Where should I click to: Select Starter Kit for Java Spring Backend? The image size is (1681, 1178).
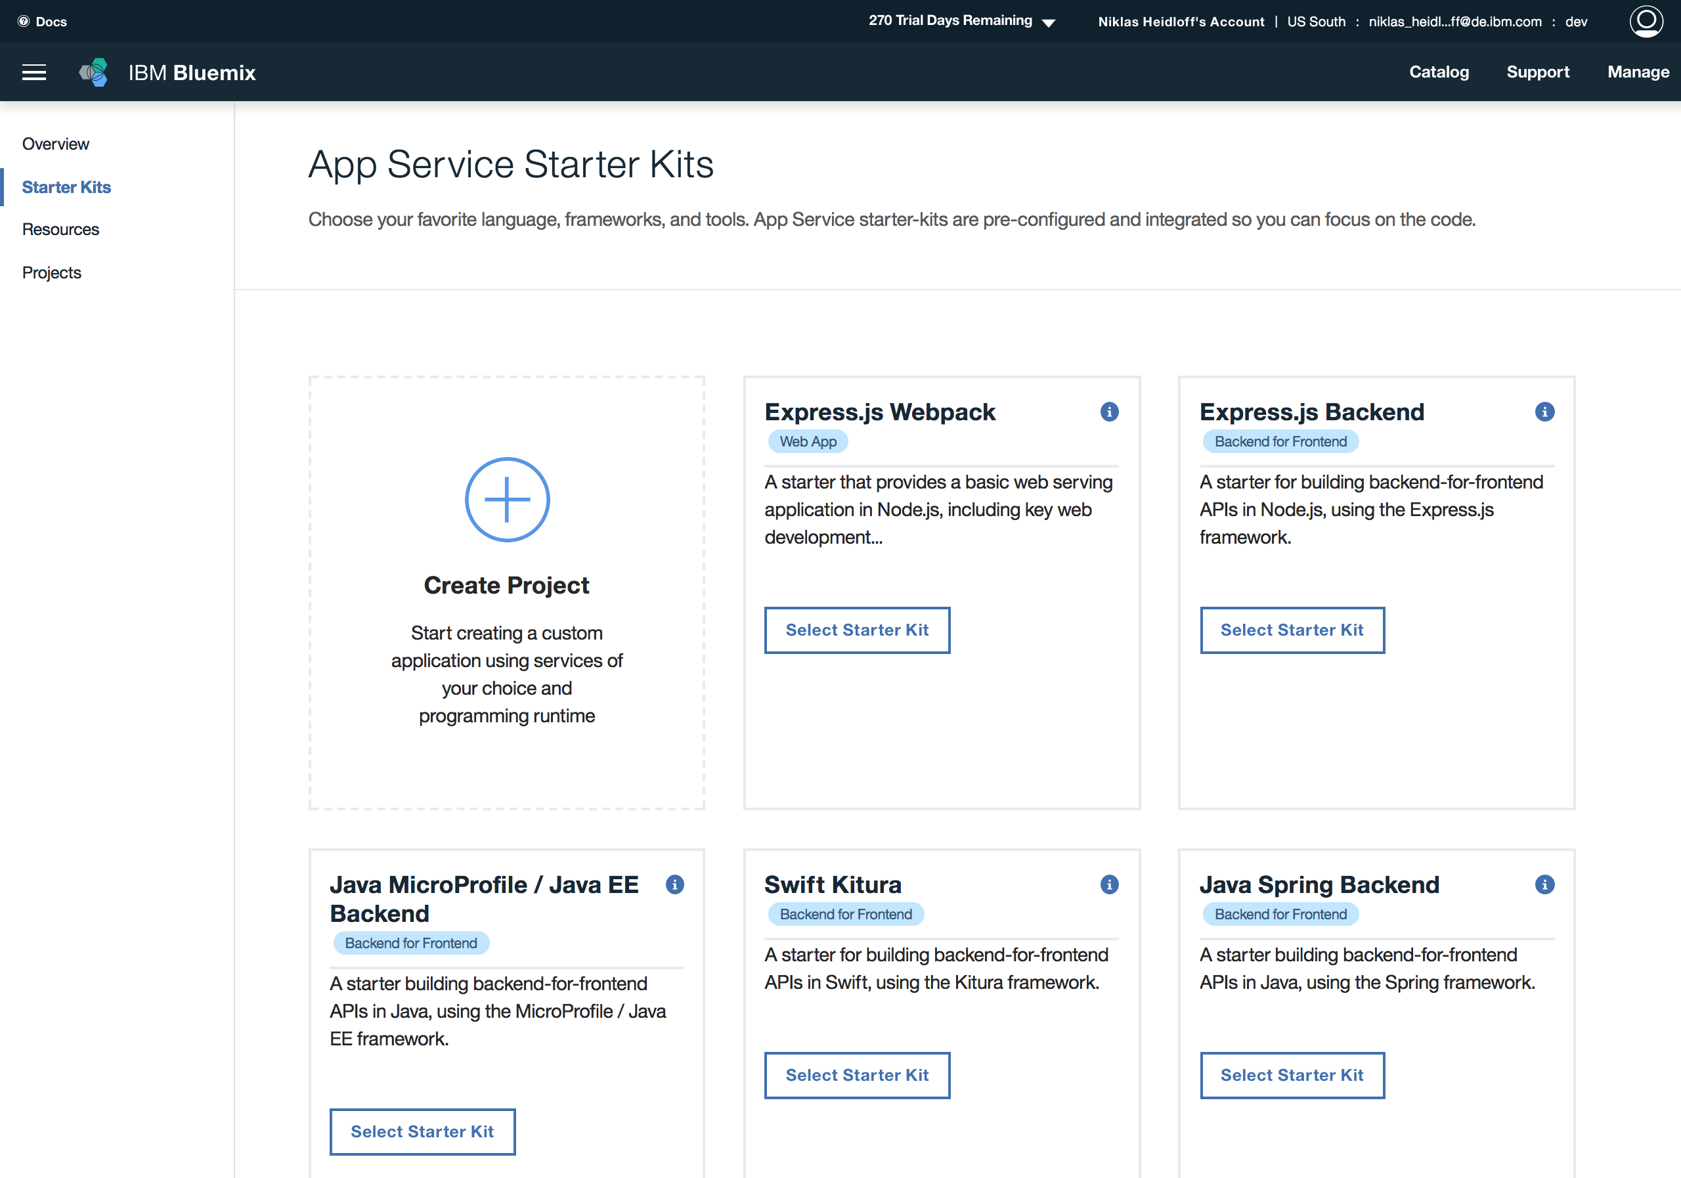[1292, 1075]
